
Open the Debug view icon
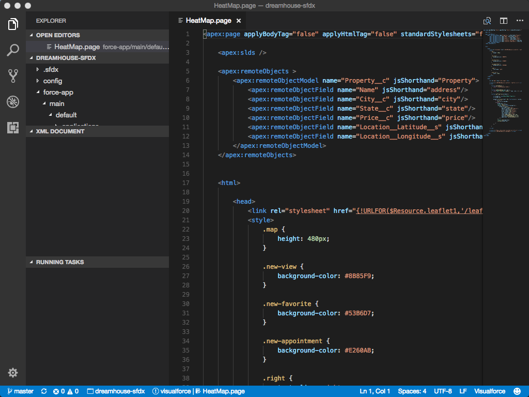13,102
